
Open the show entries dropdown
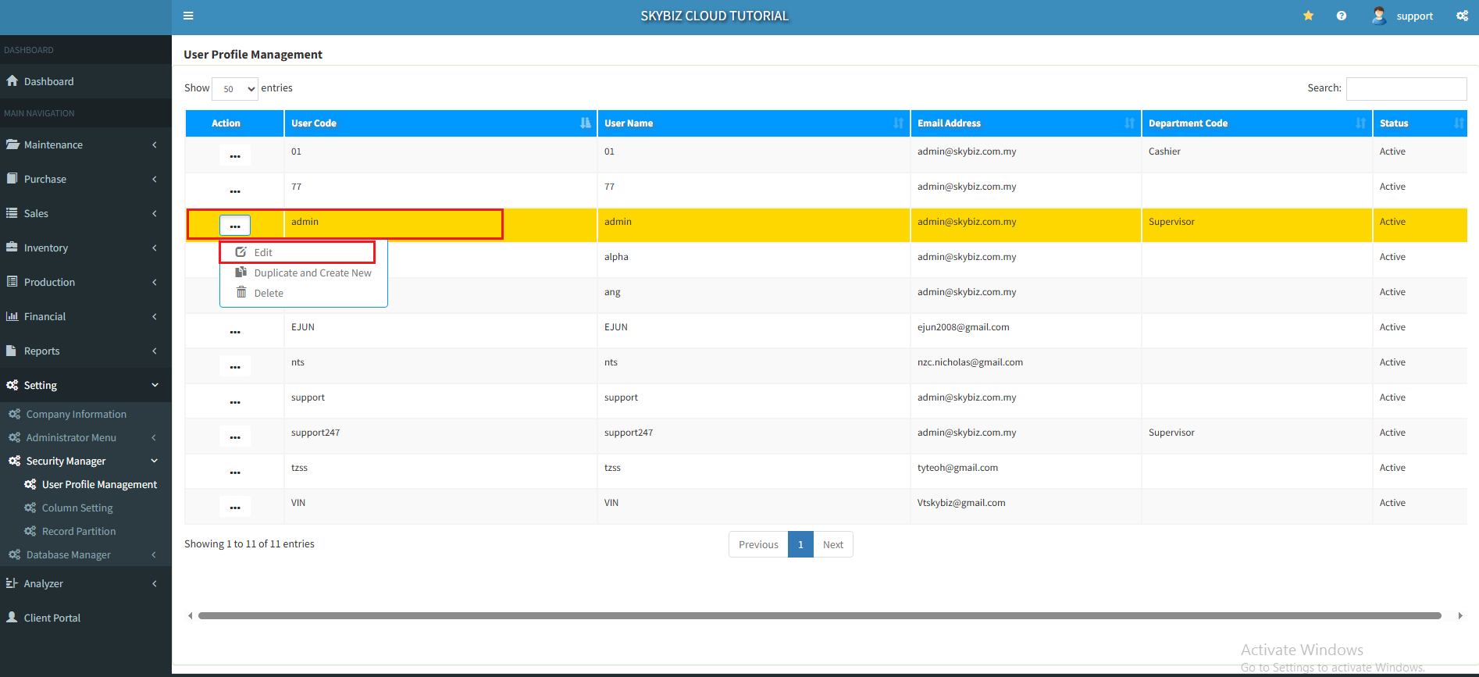coord(235,89)
